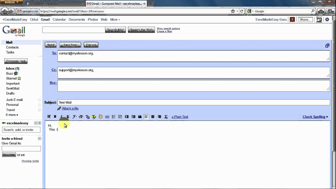Insert a hyperlink via link icon

pyautogui.click(x=107, y=117)
